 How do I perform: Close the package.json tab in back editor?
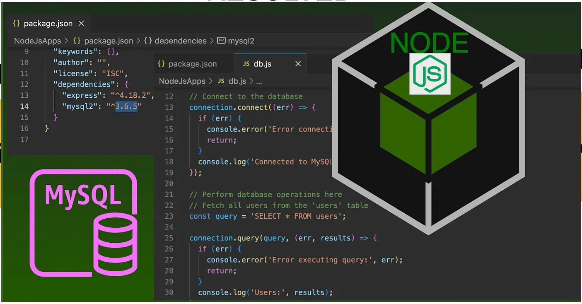pos(81,24)
